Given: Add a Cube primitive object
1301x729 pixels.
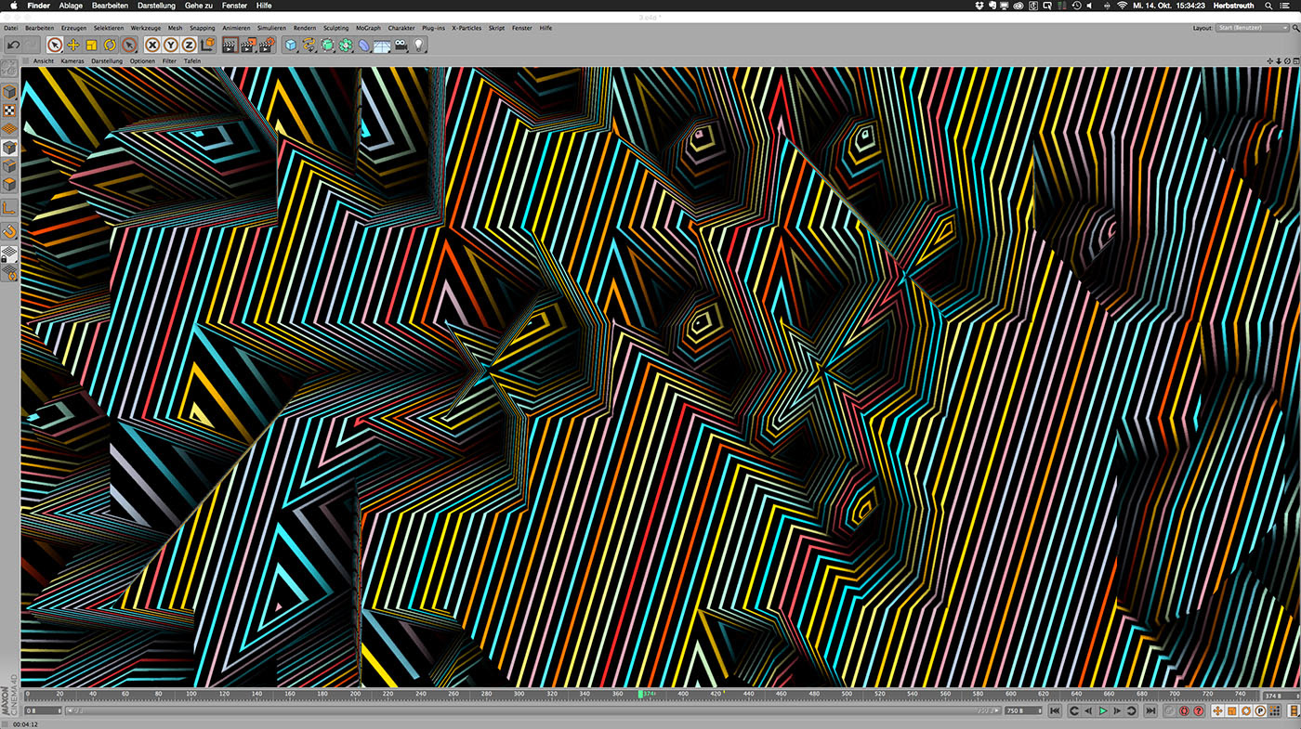Looking at the screenshot, I should [x=291, y=45].
